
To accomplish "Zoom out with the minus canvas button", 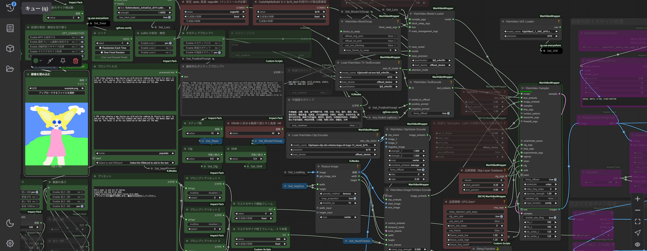I will point(638,210).
